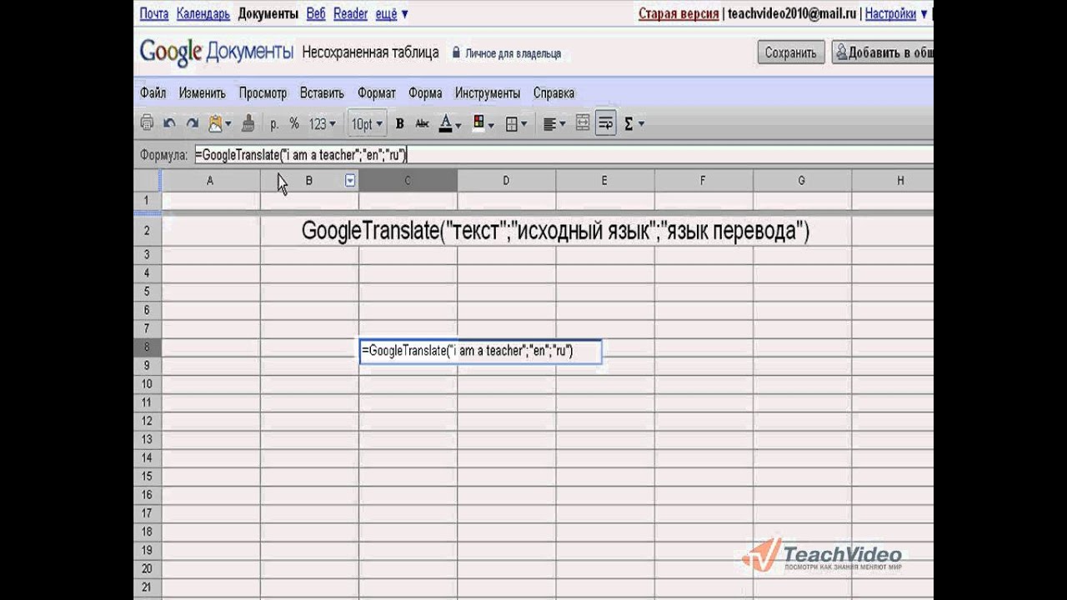Select column C header

pyautogui.click(x=408, y=180)
